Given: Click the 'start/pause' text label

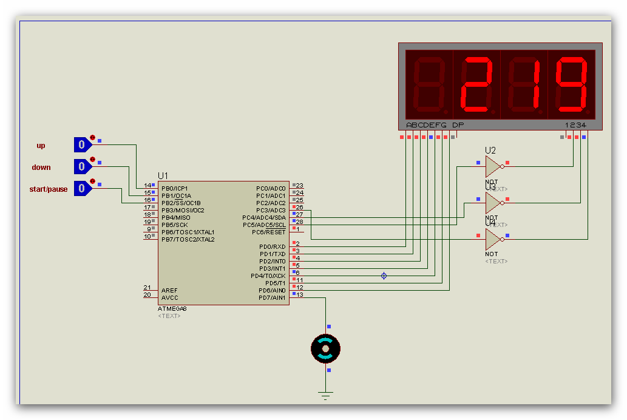Looking at the screenshot, I should click(x=49, y=189).
